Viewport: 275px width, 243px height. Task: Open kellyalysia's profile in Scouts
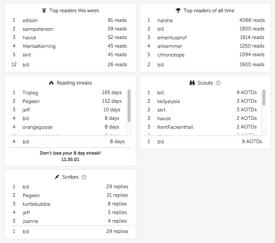[169, 101]
